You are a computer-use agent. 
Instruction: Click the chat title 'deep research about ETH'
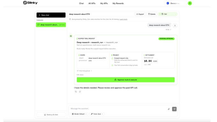click(79, 14)
